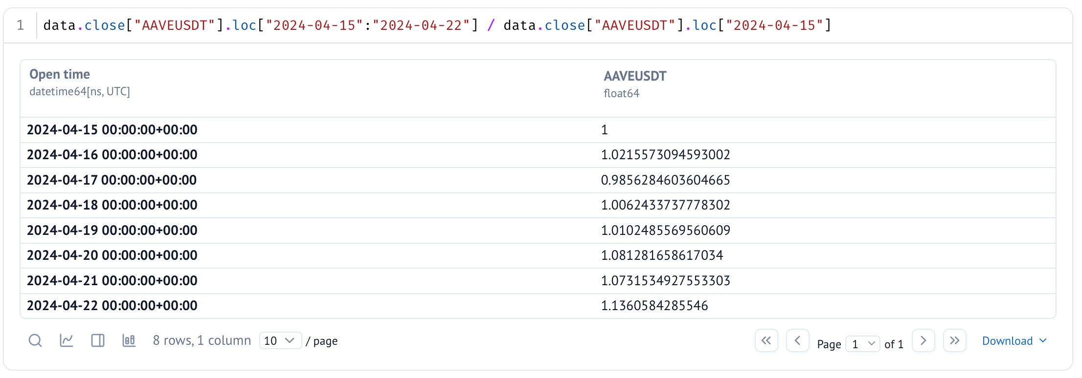
Task: Sort by the Open time column header
Action: tap(60, 74)
